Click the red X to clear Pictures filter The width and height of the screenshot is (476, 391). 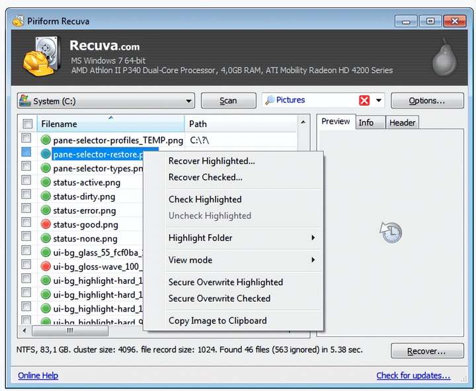coord(364,101)
